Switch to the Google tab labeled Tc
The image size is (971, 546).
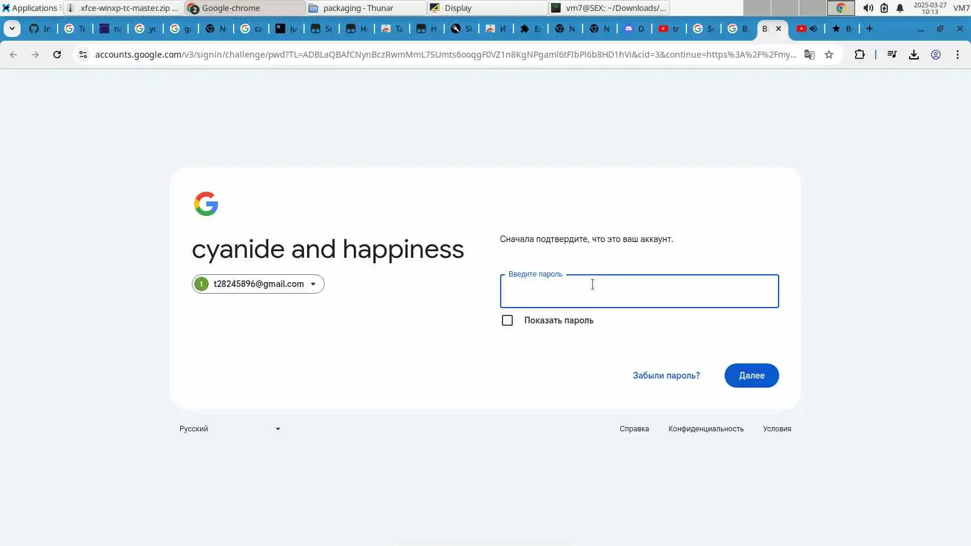tap(75, 29)
